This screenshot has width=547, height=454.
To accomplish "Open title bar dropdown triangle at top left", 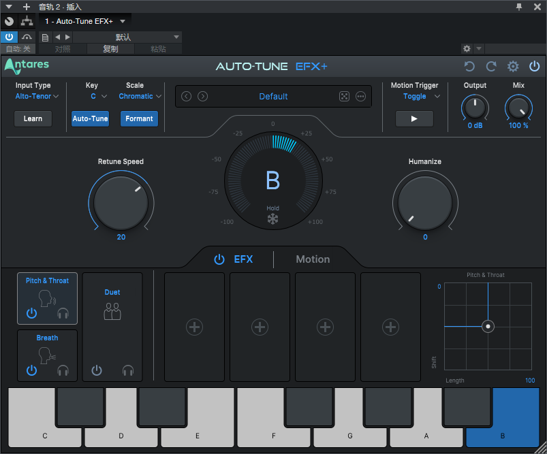I will click(9, 7).
